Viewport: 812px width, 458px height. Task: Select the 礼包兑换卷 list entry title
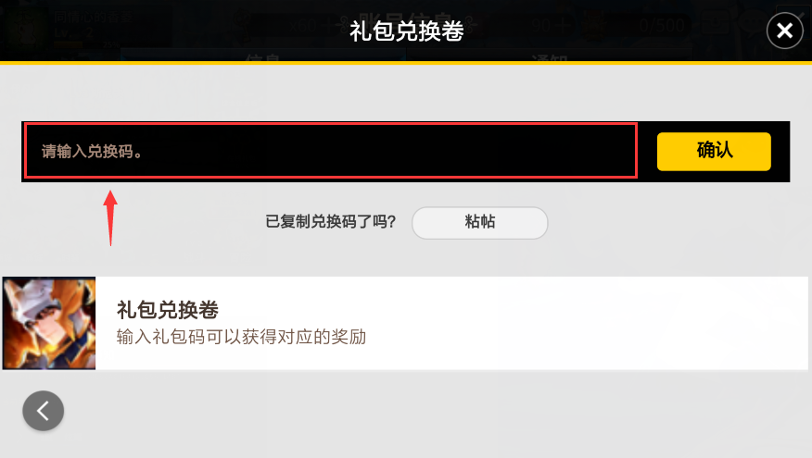tap(167, 310)
